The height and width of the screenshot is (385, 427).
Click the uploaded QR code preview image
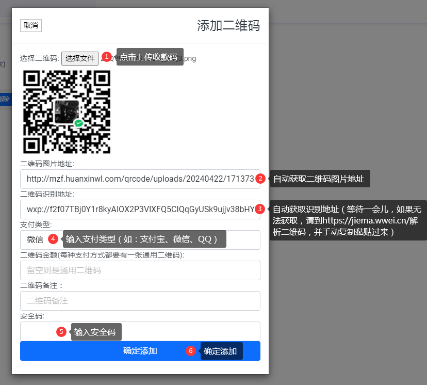pos(67,111)
